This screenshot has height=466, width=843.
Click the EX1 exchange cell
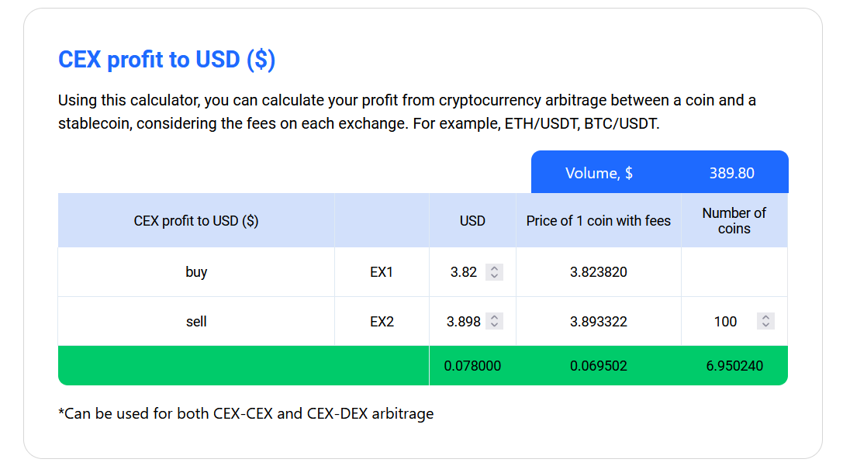coord(382,272)
